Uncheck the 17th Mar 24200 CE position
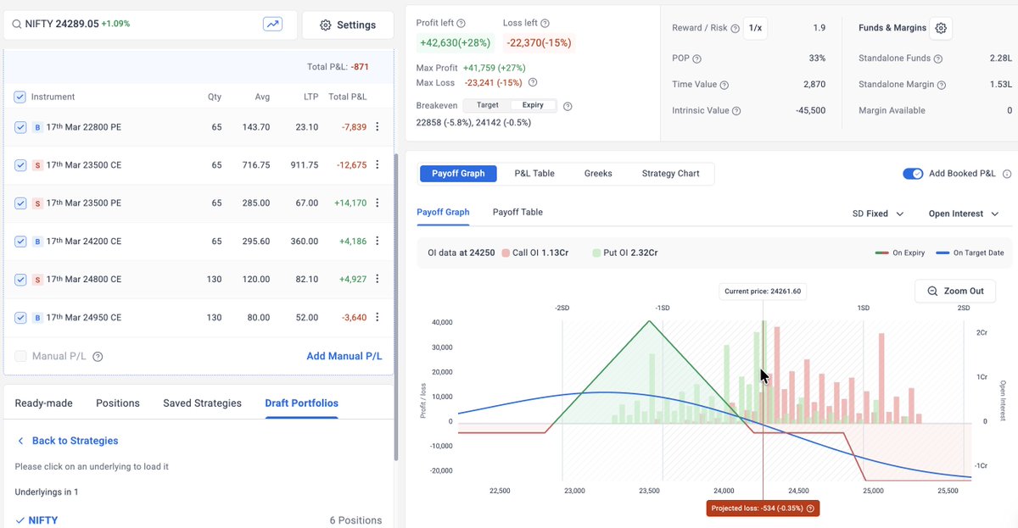This screenshot has height=528, width=1018. 20,242
